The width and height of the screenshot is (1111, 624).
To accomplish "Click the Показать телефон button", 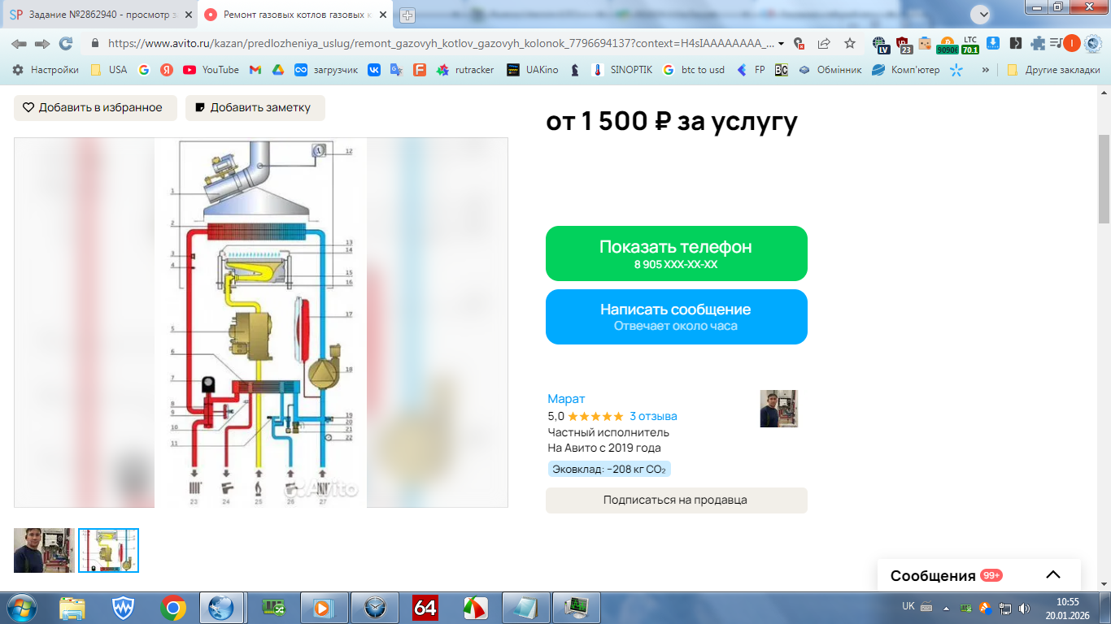I will (677, 253).
